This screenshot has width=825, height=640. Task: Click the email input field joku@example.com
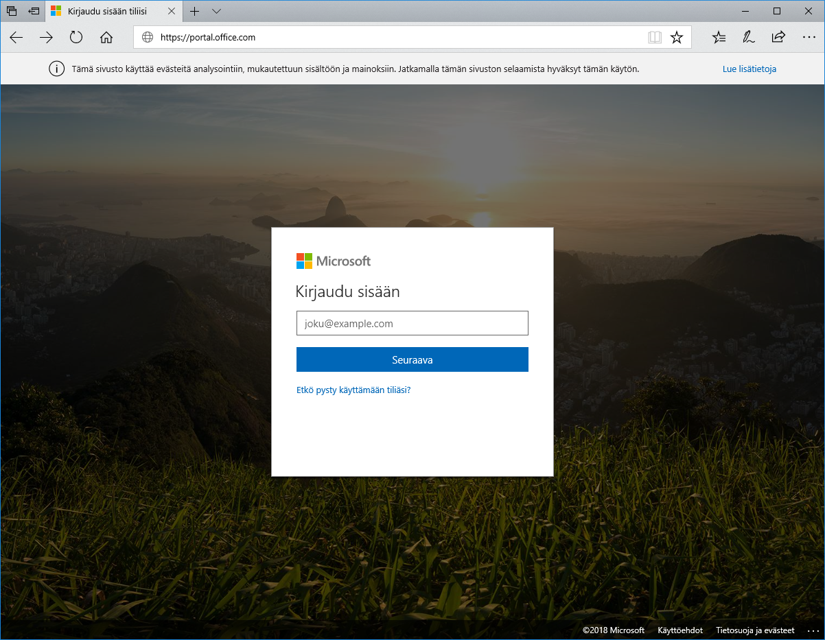click(x=412, y=323)
